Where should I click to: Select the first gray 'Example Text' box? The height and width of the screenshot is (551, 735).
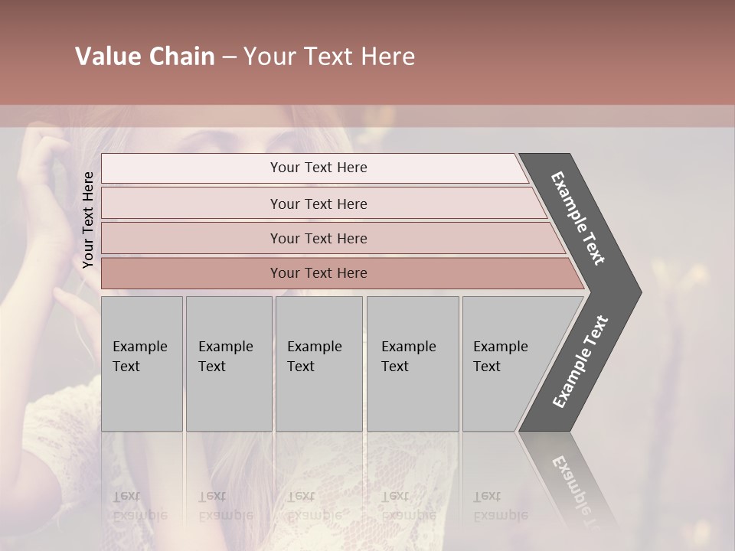point(142,364)
